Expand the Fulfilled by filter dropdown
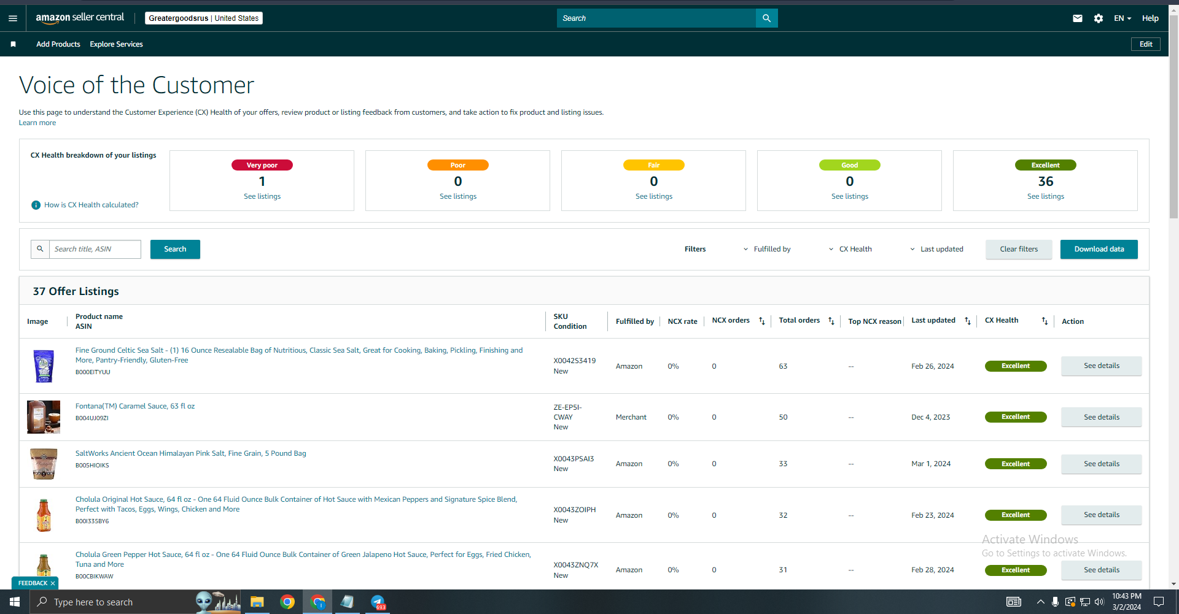Image resolution: width=1179 pixels, height=614 pixels. pos(767,249)
